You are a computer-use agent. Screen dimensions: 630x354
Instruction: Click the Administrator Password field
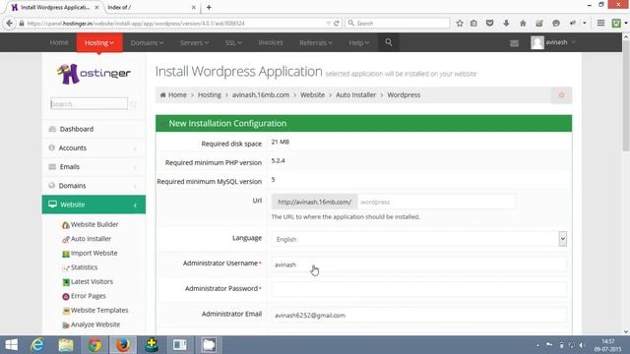click(x=419, y=289)
